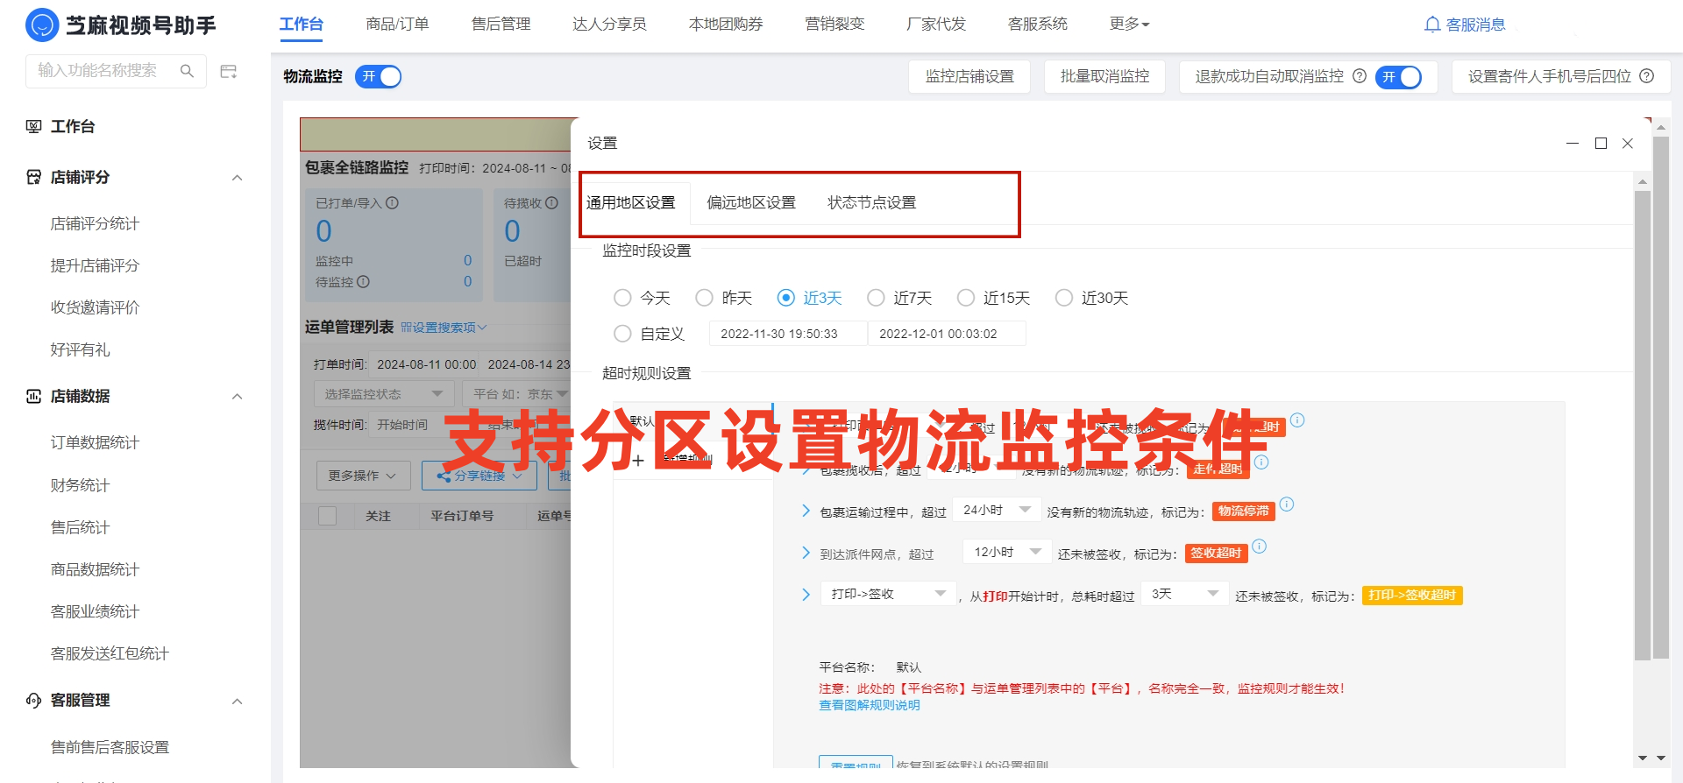1683x783 pixels.
Task: Click the plus icon to add a rule
Action: [x=637, y=461]
